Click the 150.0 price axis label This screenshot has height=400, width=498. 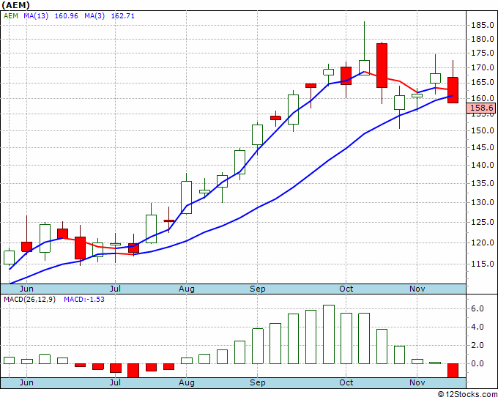[483, 130]
